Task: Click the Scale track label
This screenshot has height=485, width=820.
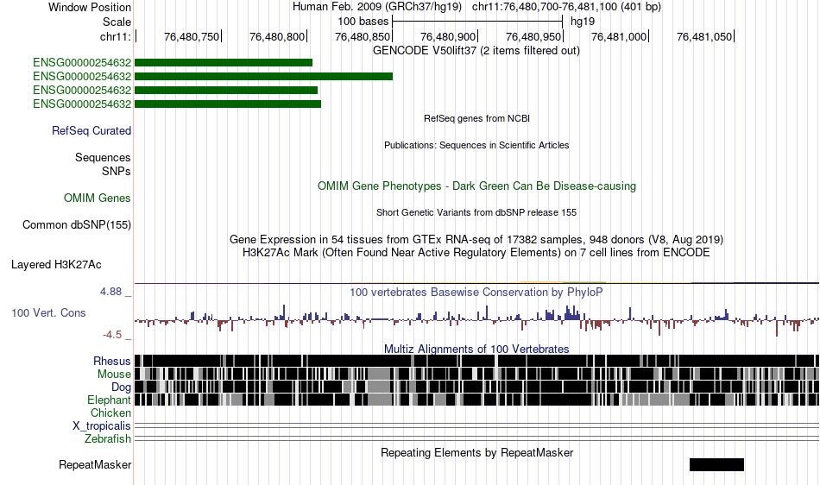Action: tap(117, 22)
